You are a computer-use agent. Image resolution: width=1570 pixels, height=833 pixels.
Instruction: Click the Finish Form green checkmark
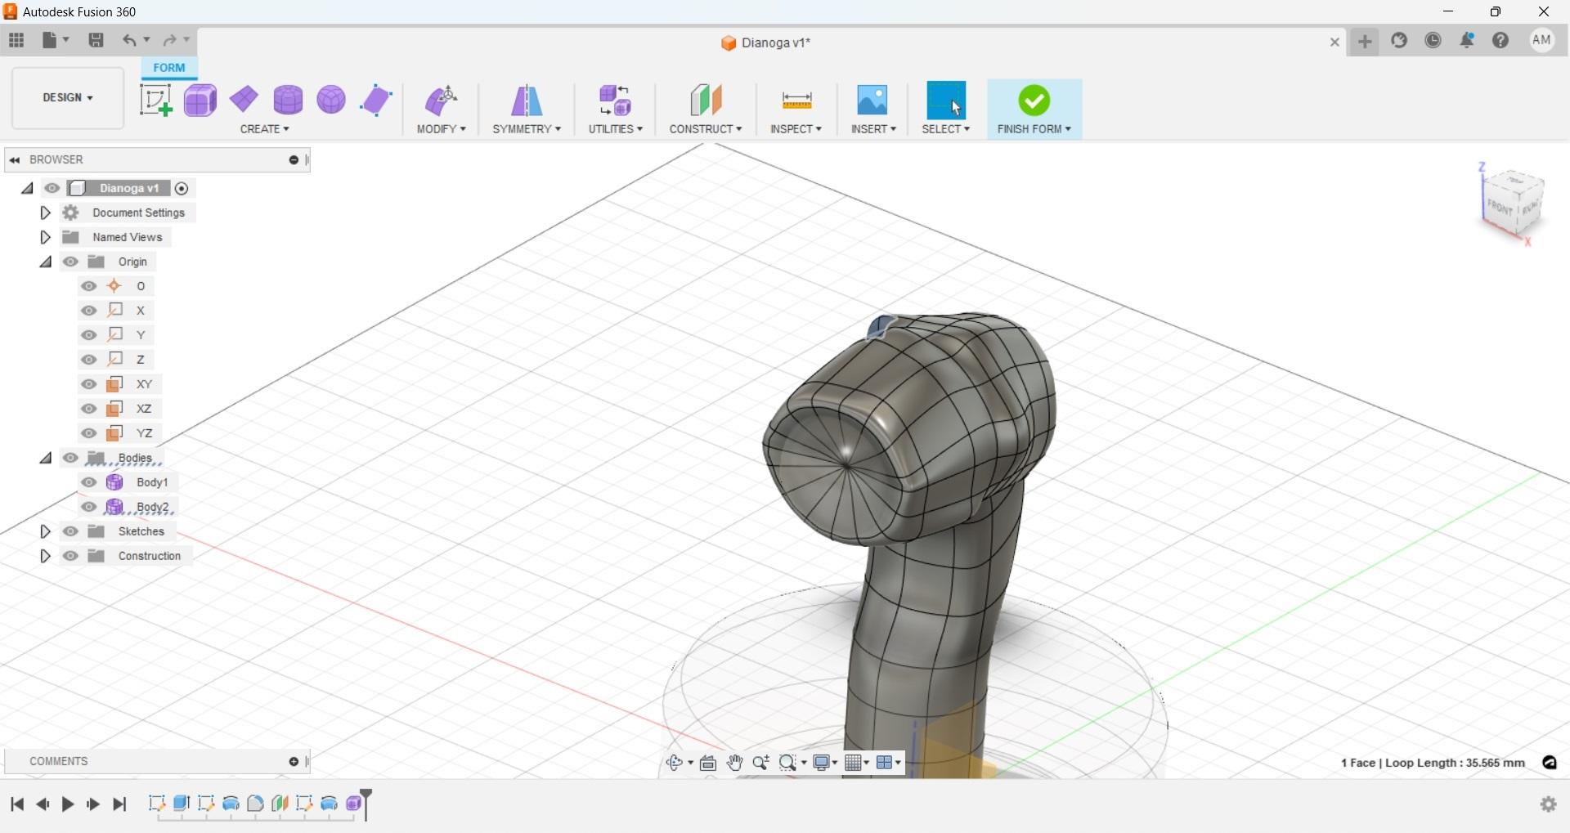point(1034,101)
